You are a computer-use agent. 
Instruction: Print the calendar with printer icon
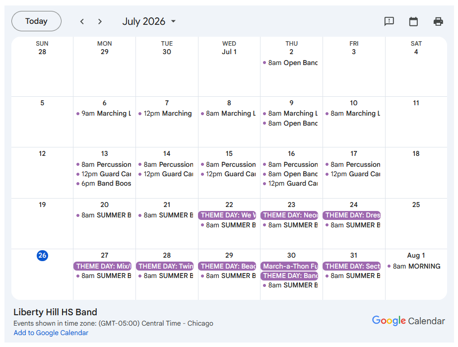pyautogui.click(x=438, y=21)
